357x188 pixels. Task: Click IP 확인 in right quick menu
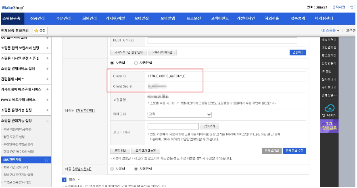[326, 71]
